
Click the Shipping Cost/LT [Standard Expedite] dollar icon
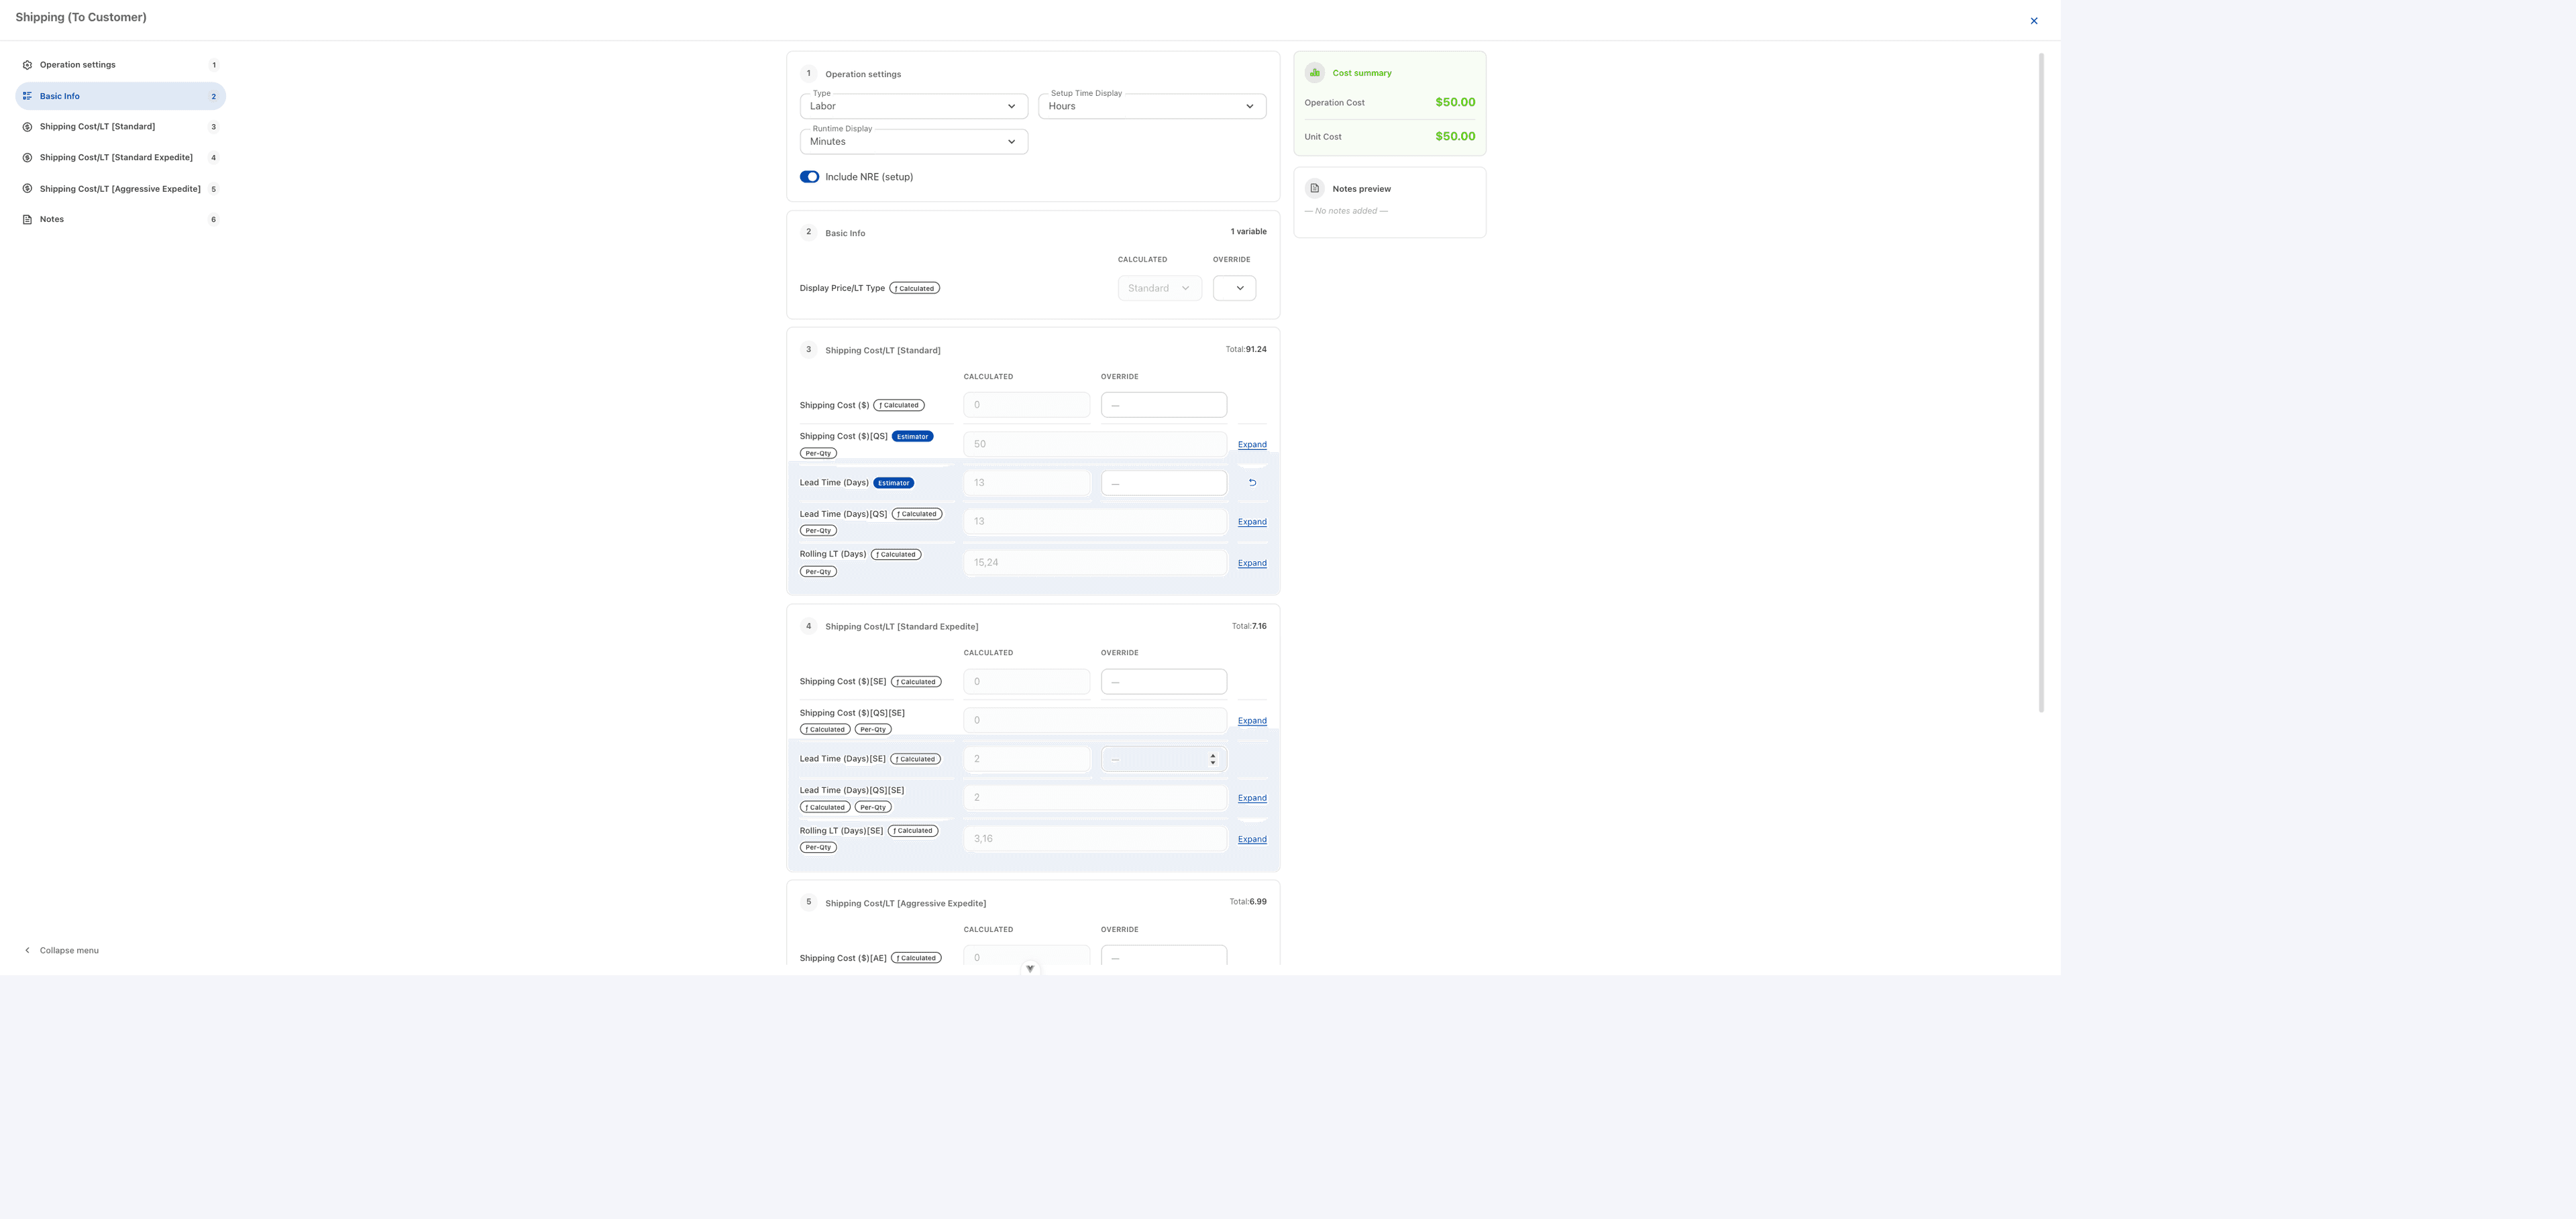pyautogui.click(x=27, y=158)
